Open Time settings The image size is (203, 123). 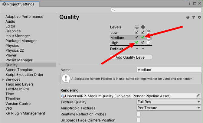coord(10,94)
